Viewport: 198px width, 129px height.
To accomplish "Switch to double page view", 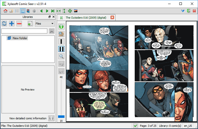I will tap(61, 49).
